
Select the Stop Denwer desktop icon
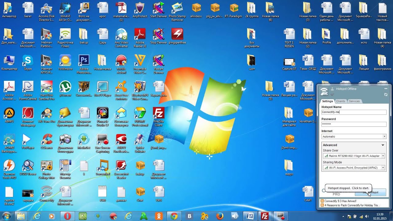(x=159, y=36)
